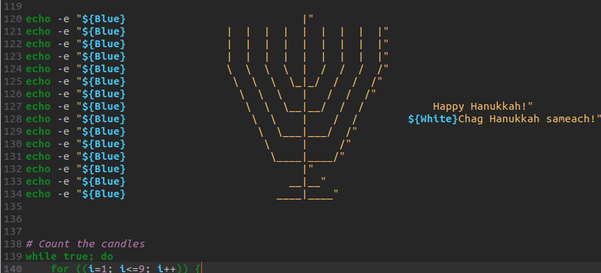
Task: Click the ${Blue} variable on line 131
Action: tap(103, 157)
